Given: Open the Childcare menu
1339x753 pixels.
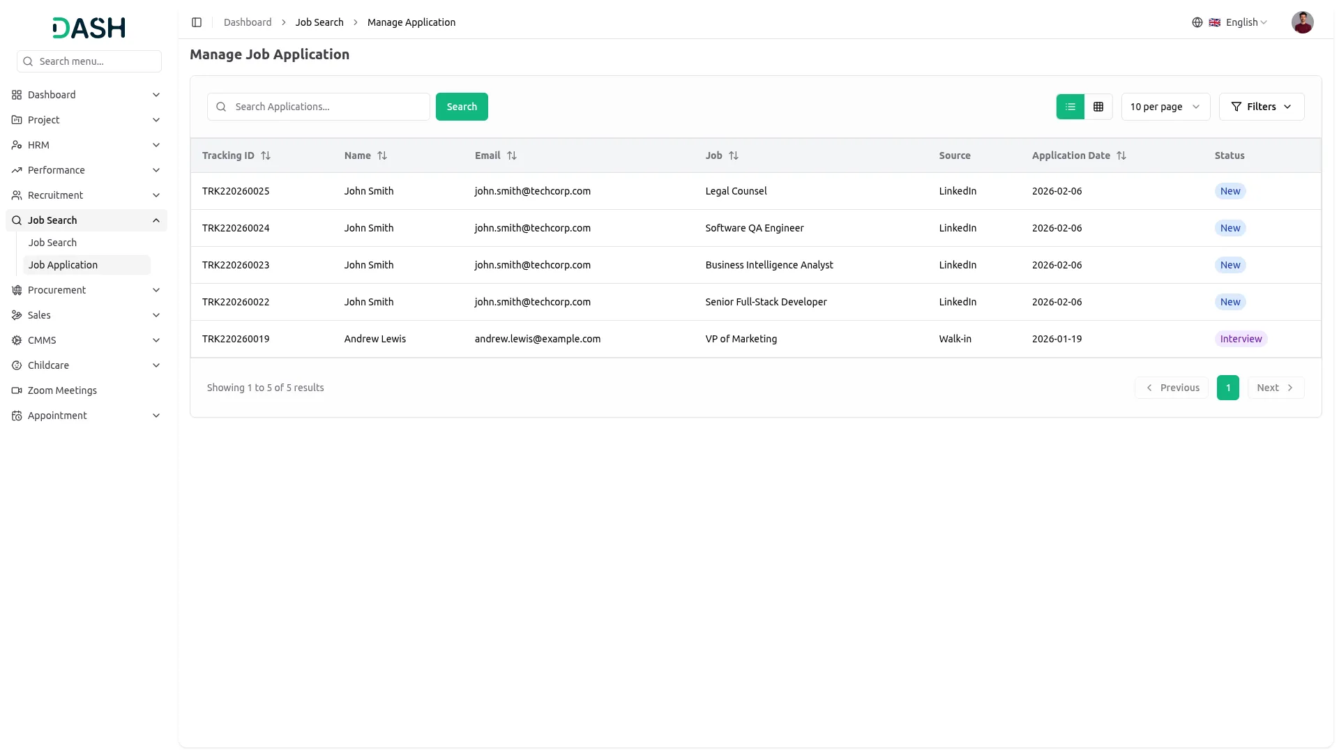Looking at the screenshot, I should tap(86, 365).
